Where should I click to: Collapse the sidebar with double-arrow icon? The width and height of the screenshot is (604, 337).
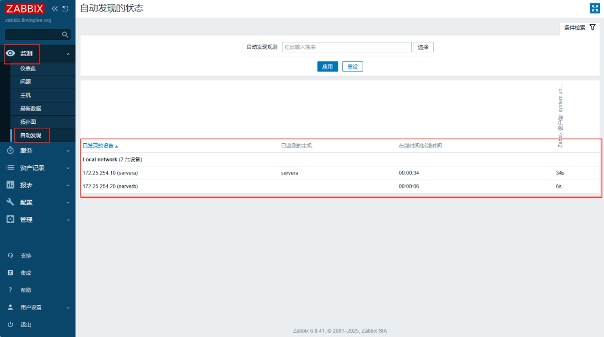[55, 8]
